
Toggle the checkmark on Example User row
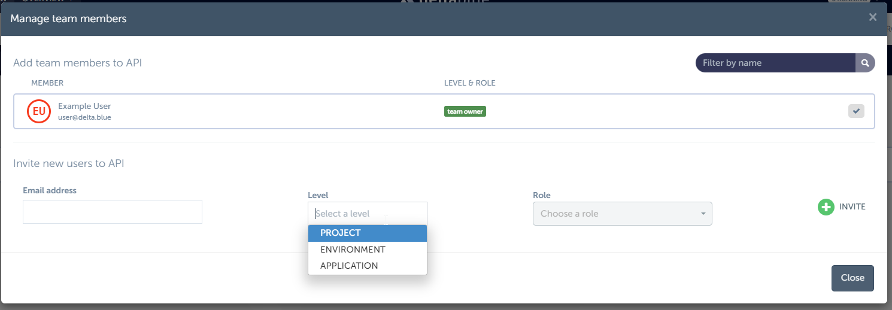tap(856, 111)
